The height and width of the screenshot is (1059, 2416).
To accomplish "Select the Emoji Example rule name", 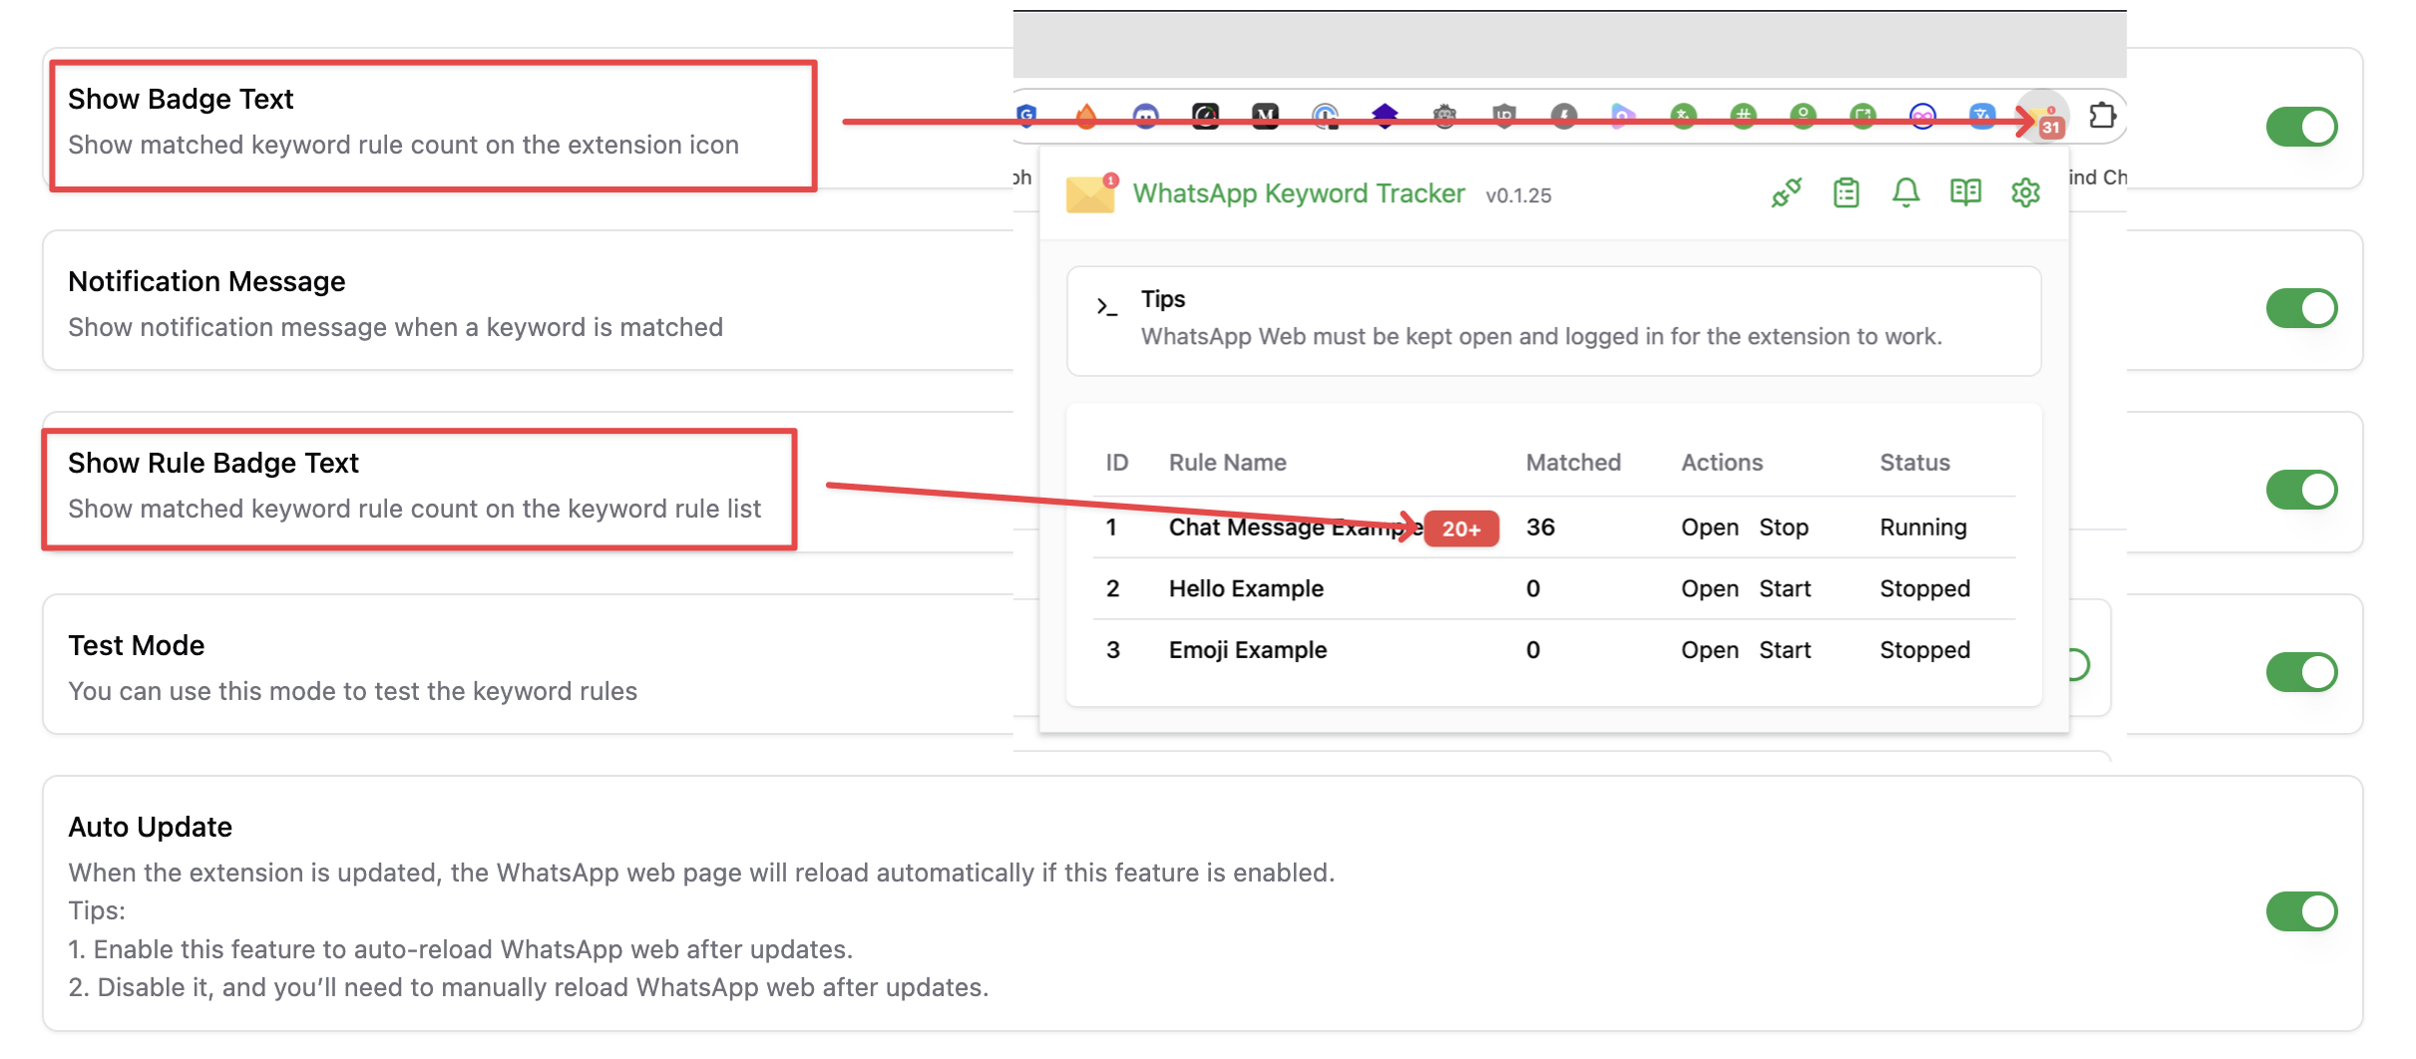I will click(1248, 650).
